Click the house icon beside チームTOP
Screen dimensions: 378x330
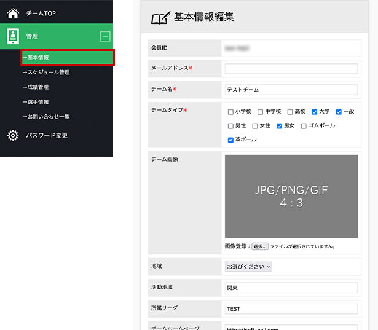pos(13,12)
